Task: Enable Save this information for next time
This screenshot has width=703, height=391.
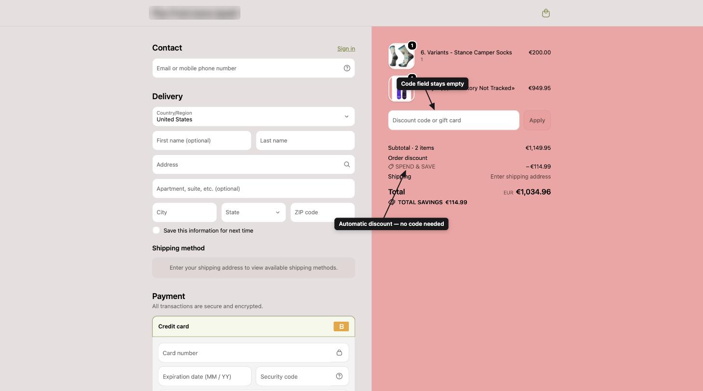Action: pos(156,230)
